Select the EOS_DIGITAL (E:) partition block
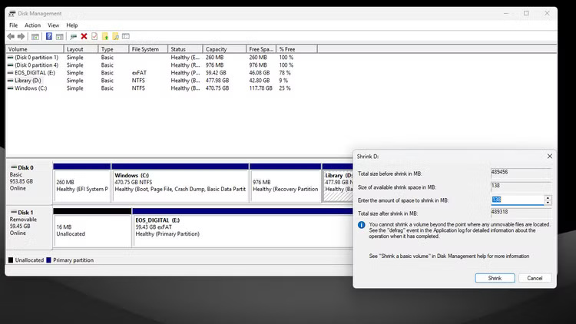Viewport: 576px width, 324px height. [x=242, y=227]
